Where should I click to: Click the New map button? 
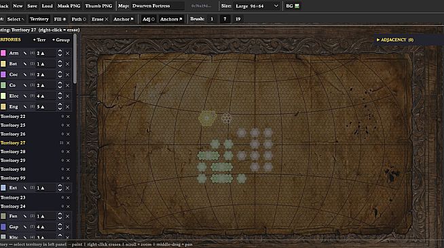[18, 5]
